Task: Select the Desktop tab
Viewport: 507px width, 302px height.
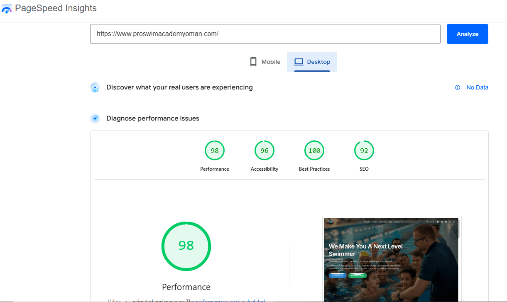Action: click(312, 62)
